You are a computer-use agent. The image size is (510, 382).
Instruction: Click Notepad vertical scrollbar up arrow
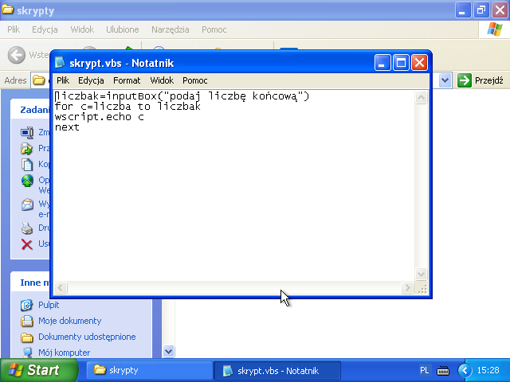tap(422, 97)
